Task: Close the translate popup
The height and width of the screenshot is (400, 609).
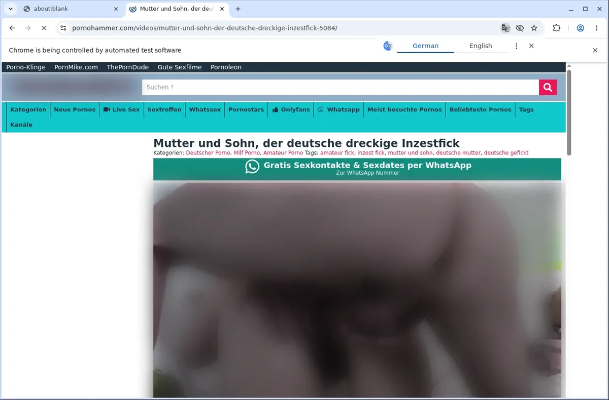Action: tap(531, 46)
